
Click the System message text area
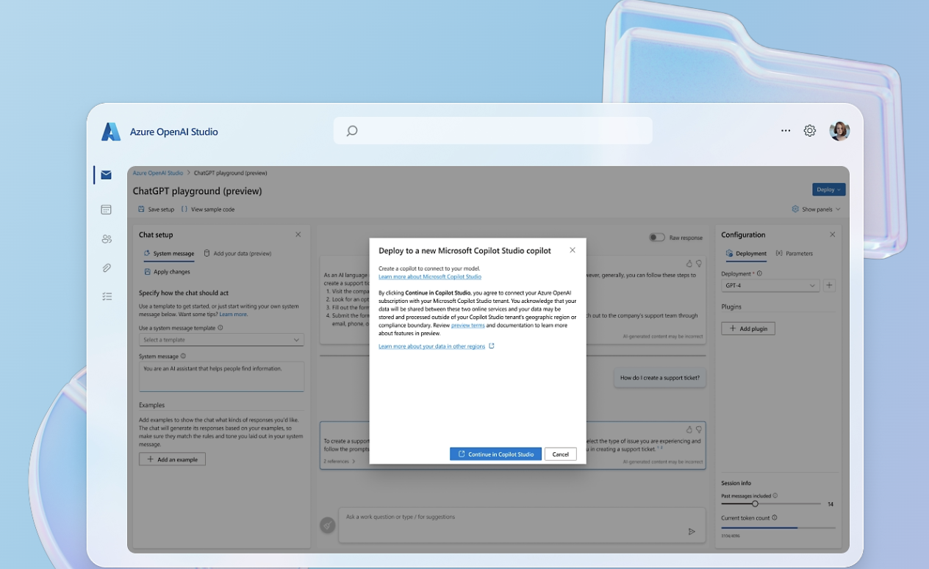(x=221, y=376)
